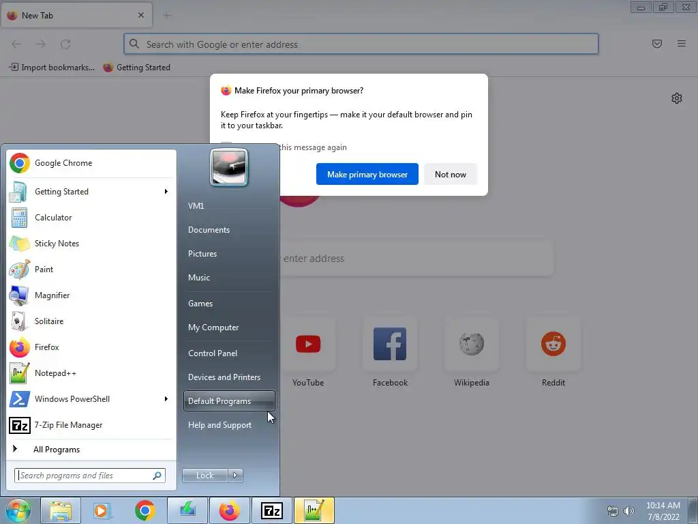Expand Getting Started submenu arrow
This screenshot has height=524, width=698.
166,192
